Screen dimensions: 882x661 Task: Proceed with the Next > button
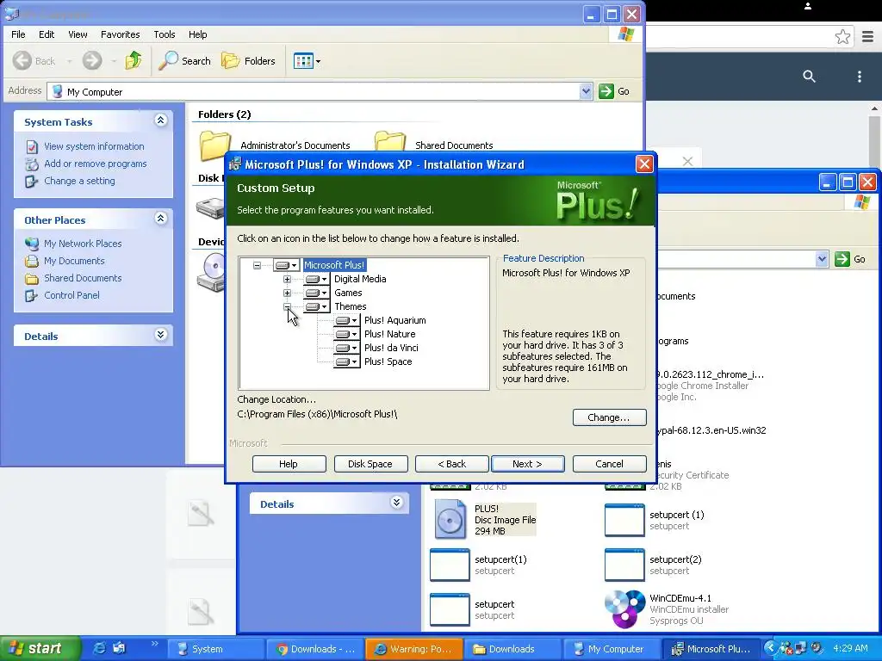[527, 464]
